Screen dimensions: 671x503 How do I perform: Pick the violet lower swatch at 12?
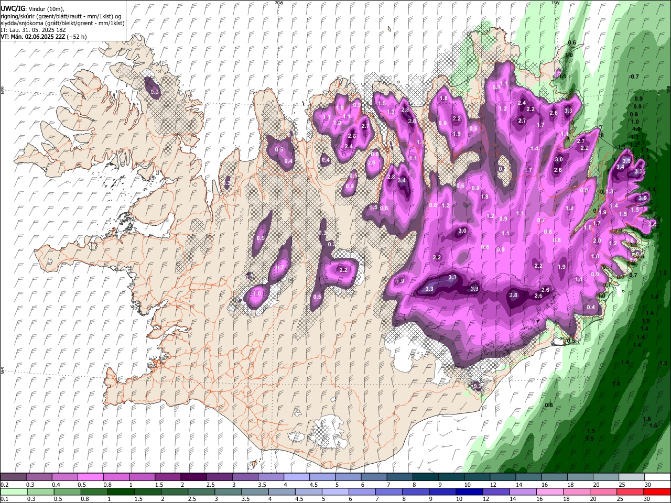[496, 492]
